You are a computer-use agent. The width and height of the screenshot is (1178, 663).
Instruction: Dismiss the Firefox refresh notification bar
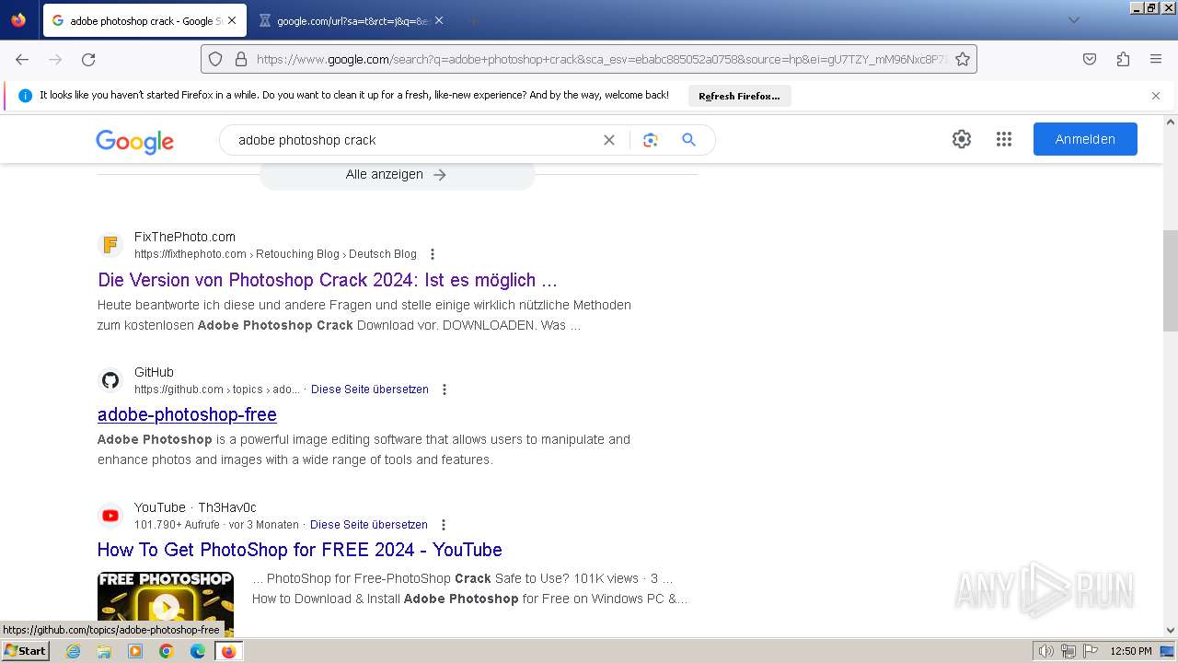click(1156, 96)
